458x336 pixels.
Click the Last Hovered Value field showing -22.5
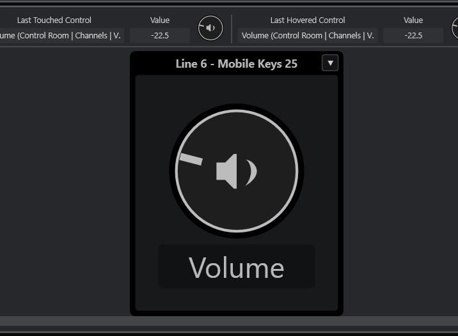tap(413, 36)
